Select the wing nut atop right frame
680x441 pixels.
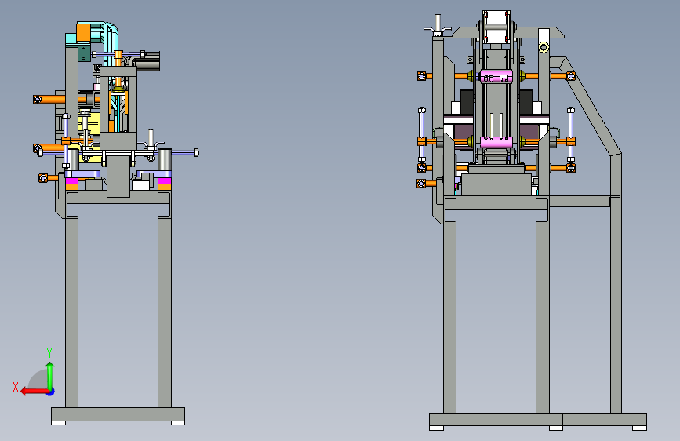438,26
